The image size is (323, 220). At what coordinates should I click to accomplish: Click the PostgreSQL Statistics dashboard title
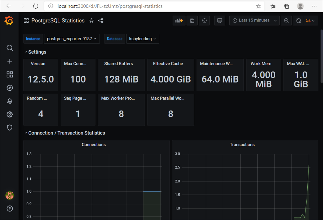[x=58, y=21]
